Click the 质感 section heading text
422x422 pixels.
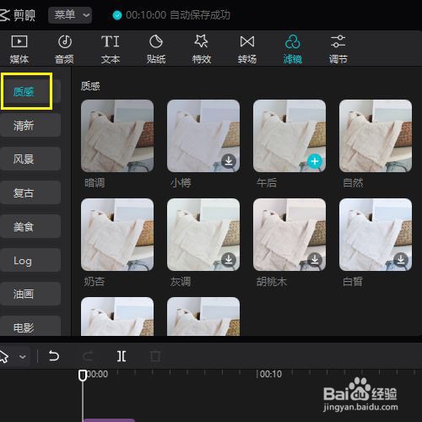[x=90, y=86]
